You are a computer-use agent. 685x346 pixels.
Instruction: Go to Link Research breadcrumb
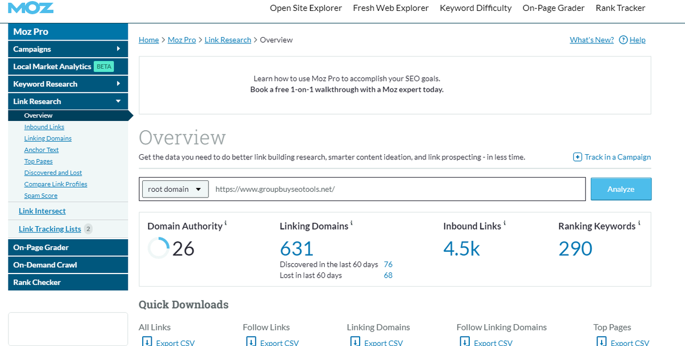coord(228,40)
